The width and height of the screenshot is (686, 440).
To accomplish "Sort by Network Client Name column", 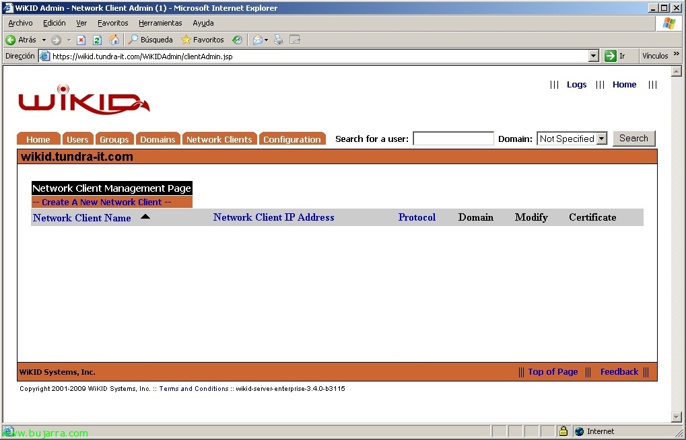I will click(x=82, y=218).
